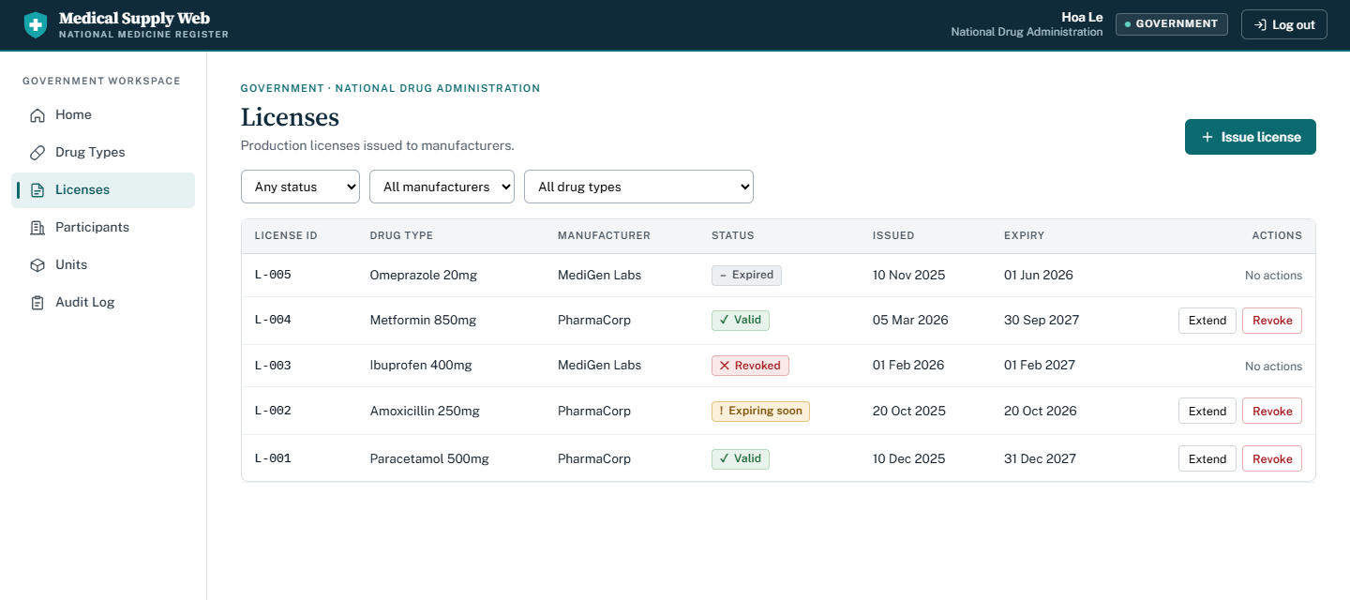
Task: Click the LICENSE ID column header
Action: pyautogui.click(x=286, y=235)
